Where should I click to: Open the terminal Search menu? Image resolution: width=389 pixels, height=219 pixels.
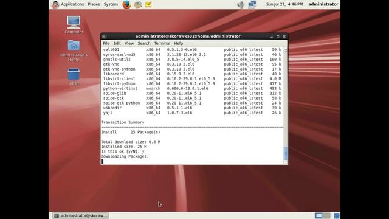[144, 43]
